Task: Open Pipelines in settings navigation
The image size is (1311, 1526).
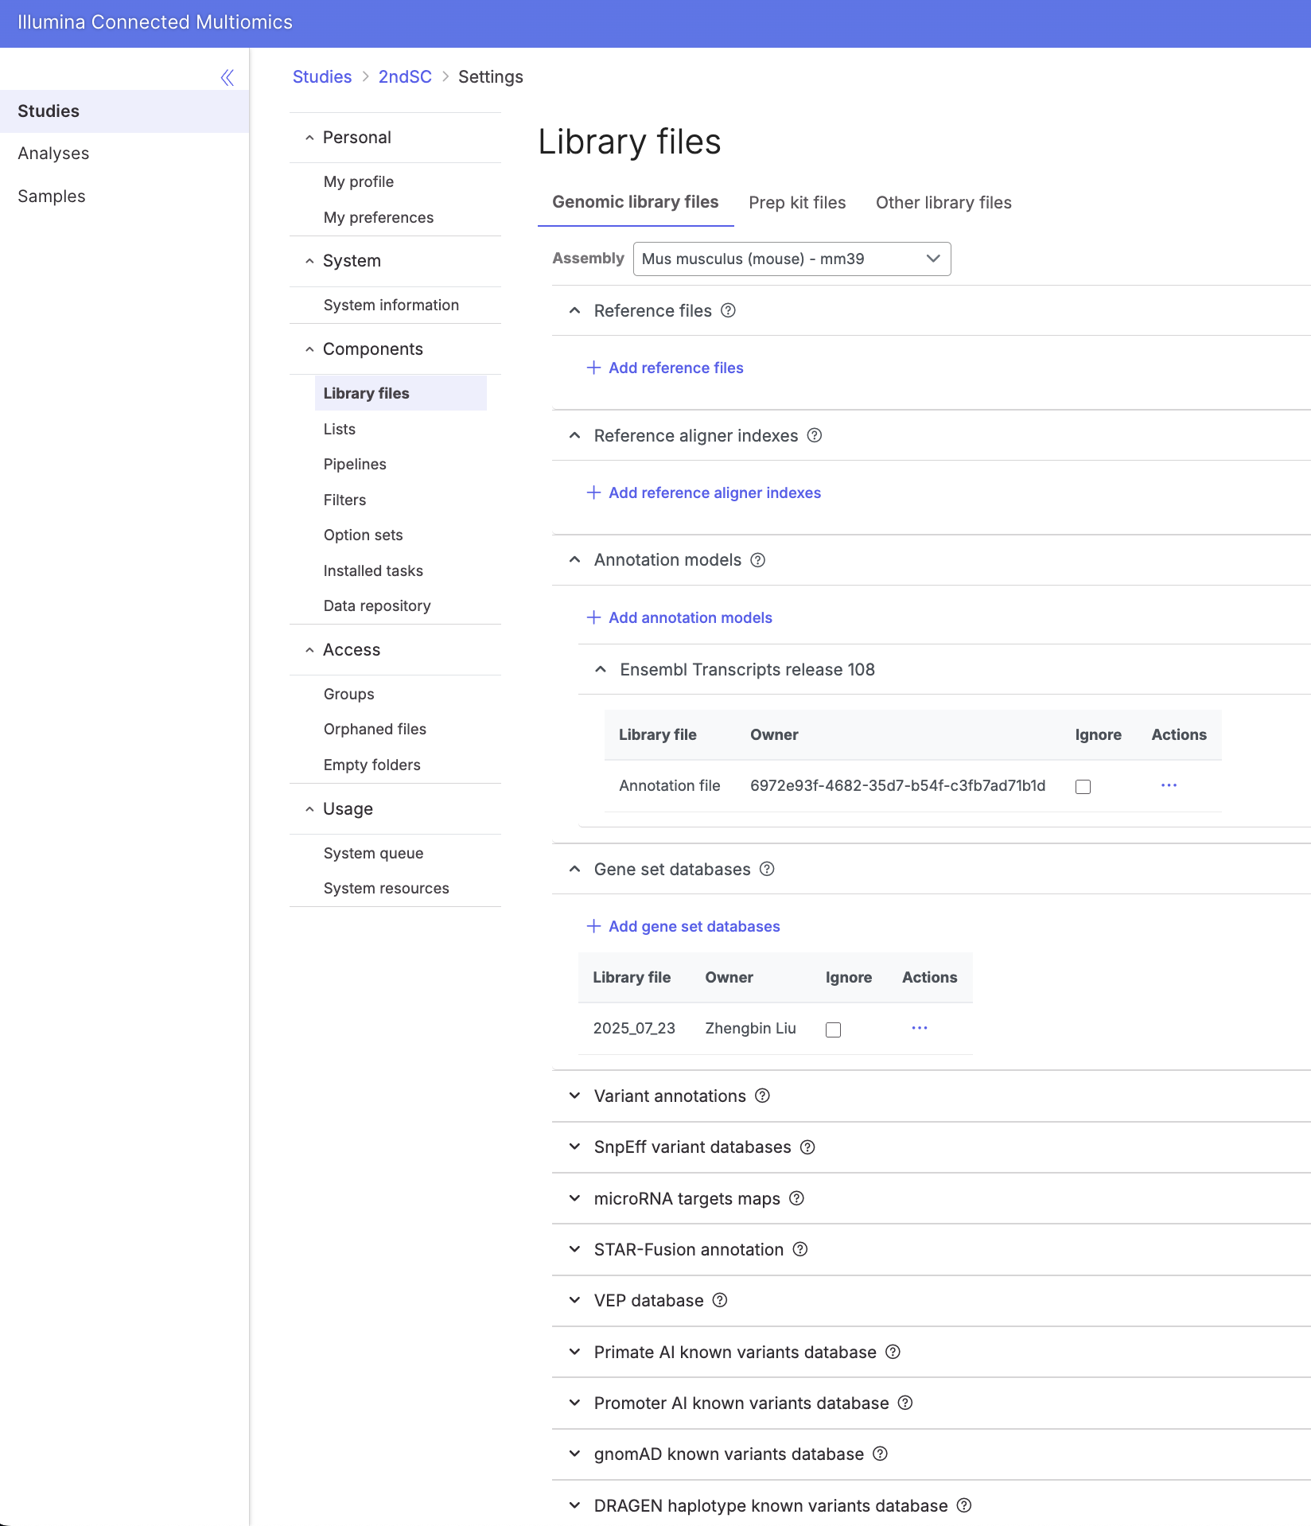Action: coord(355,464)
